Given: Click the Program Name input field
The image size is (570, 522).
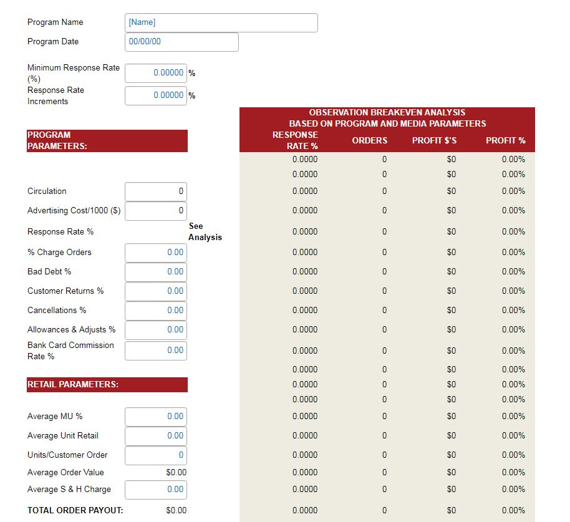Looking at the screenshot, I should click(221, 22).
